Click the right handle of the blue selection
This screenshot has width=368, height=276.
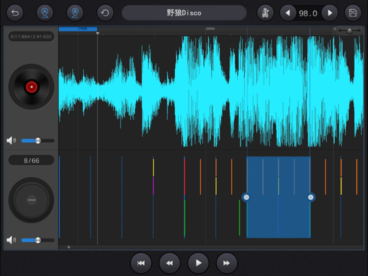[x=311, y=197]
